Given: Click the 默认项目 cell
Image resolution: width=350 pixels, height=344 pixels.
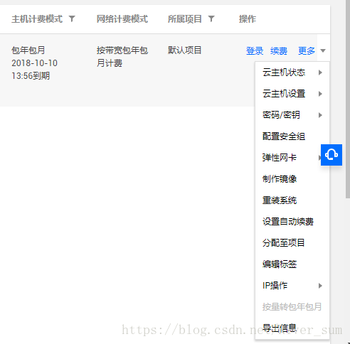Looking at the screenshot, I should [x=185, y=50].
